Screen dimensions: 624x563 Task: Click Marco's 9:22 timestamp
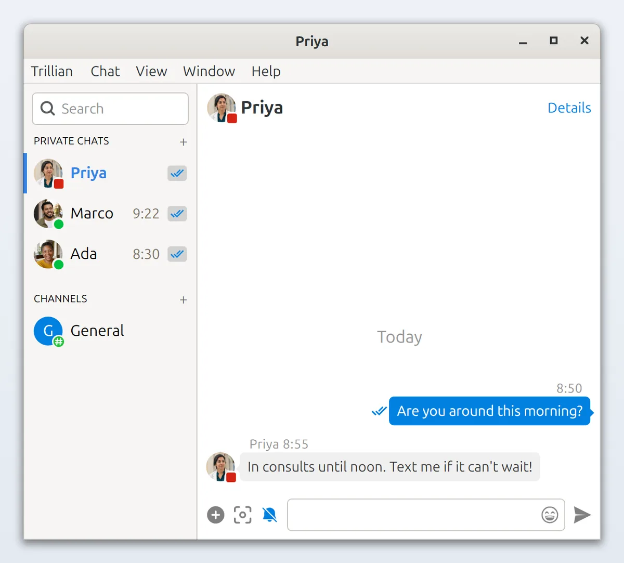coord(146,214)
